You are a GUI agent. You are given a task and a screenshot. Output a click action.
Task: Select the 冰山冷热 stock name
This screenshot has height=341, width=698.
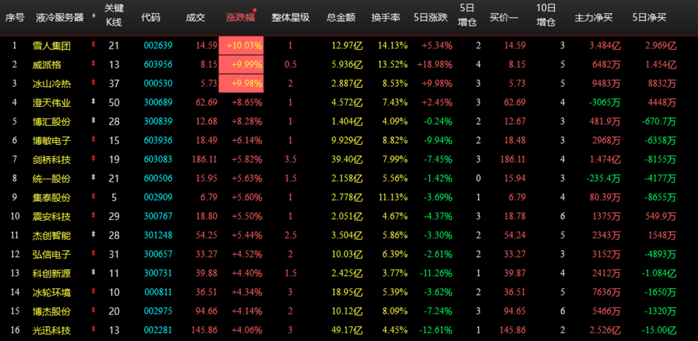pos(52,83)
